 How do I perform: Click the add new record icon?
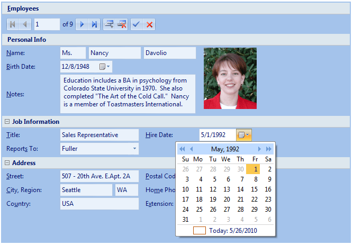click(x=108, y=24)
